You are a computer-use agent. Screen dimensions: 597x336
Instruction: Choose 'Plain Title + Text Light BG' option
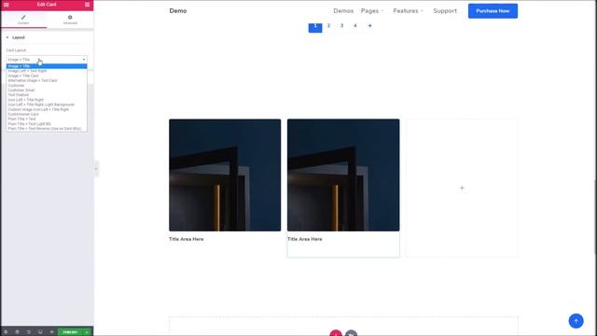click(x=47, y=124)
